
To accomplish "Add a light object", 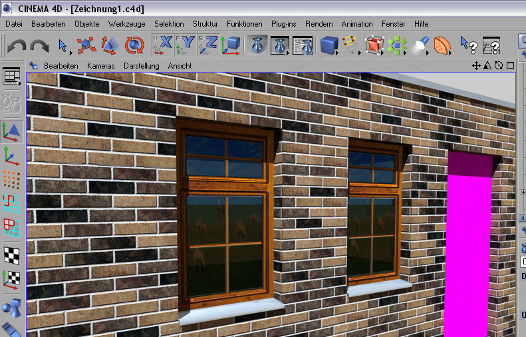I will coord(422,45).
